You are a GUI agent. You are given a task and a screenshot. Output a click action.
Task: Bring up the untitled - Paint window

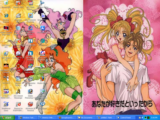[106, 118]
